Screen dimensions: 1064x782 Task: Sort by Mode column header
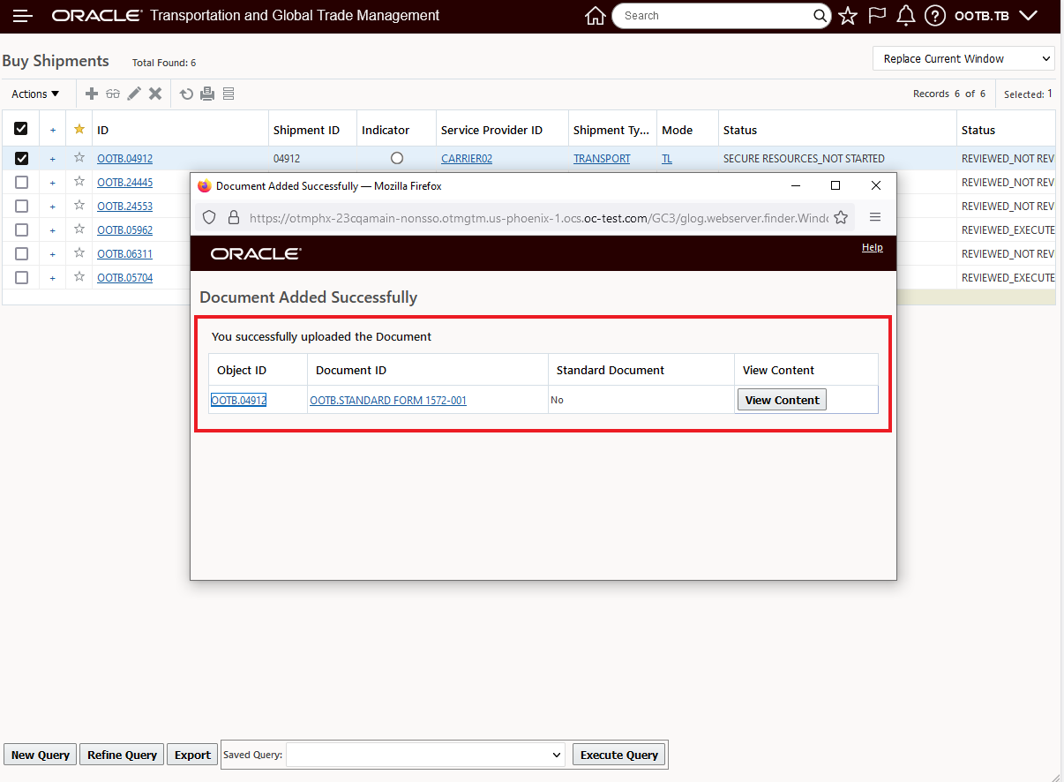677,130
